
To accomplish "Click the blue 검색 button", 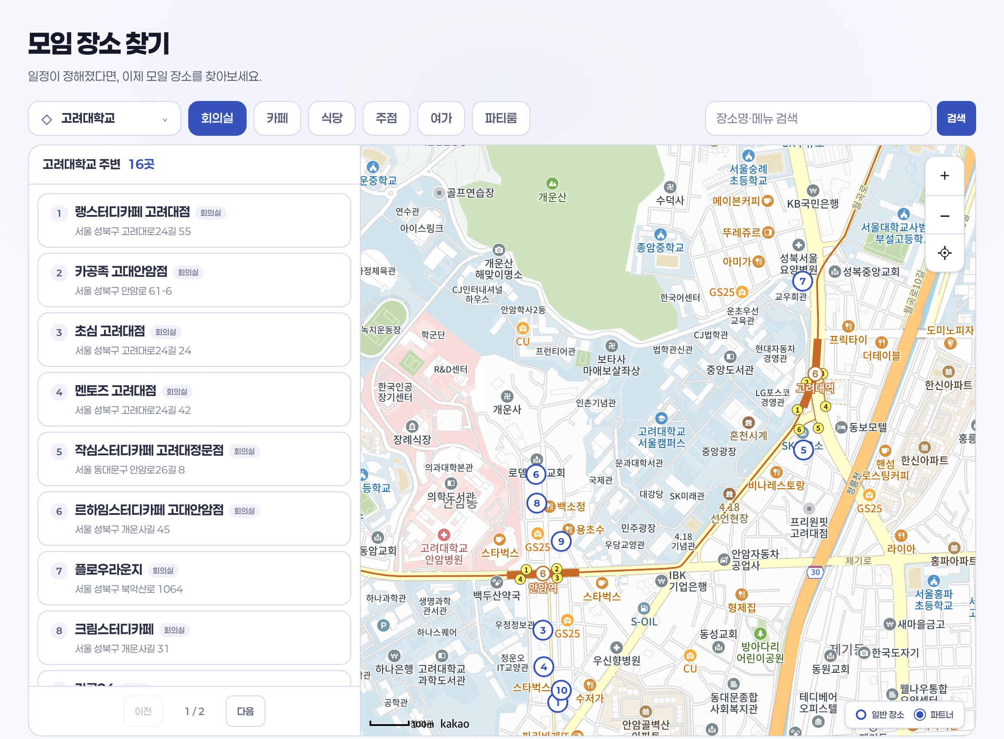I will (956, 118).
